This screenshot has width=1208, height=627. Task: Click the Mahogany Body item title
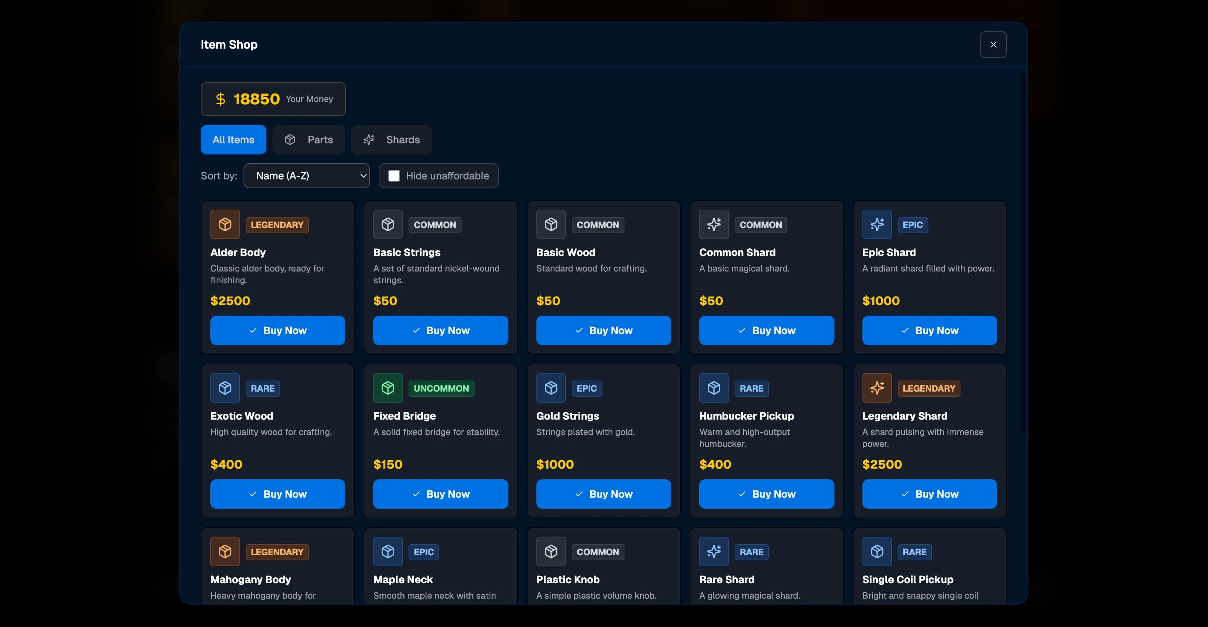[x=251, y=579]
